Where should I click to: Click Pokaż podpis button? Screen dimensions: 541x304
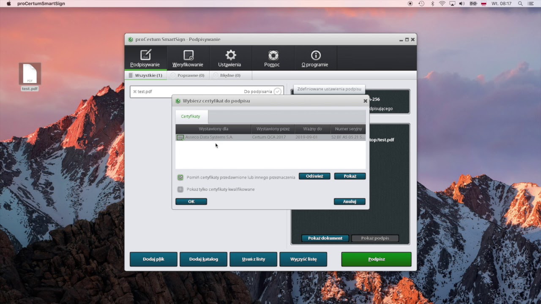pyautogui.click(x=375, y=238)
